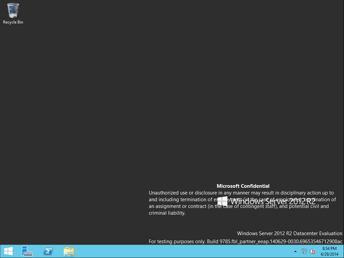This screenshot has height=258, width=344.
Task: Show hidden icons in system tray
Action: [x=295, y=252]
